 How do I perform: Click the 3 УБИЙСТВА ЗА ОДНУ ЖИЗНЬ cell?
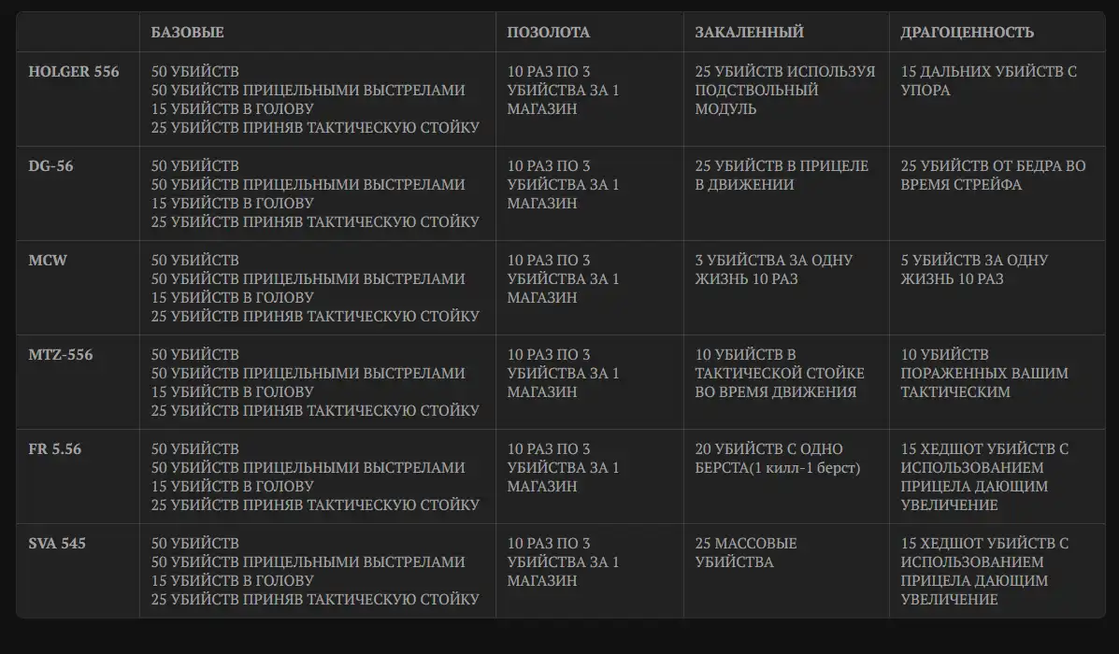774,269
